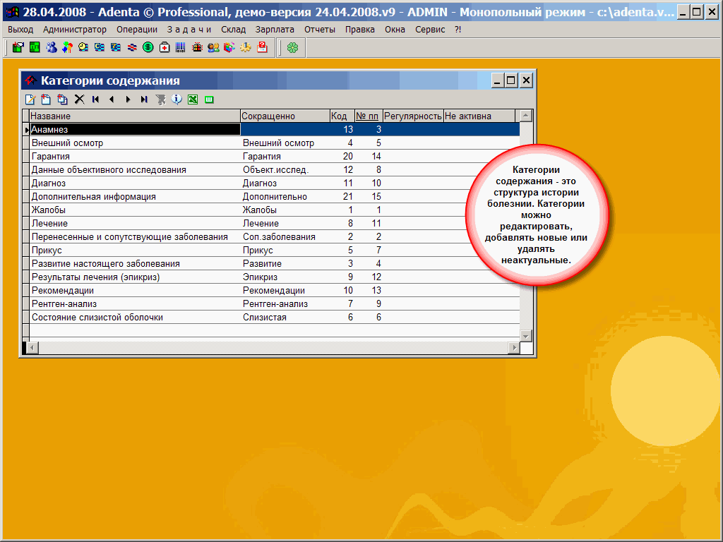Viewport: 723px width, 542px height.
Task: Click the edit record pencil icon
Action: tap(30, 100)
